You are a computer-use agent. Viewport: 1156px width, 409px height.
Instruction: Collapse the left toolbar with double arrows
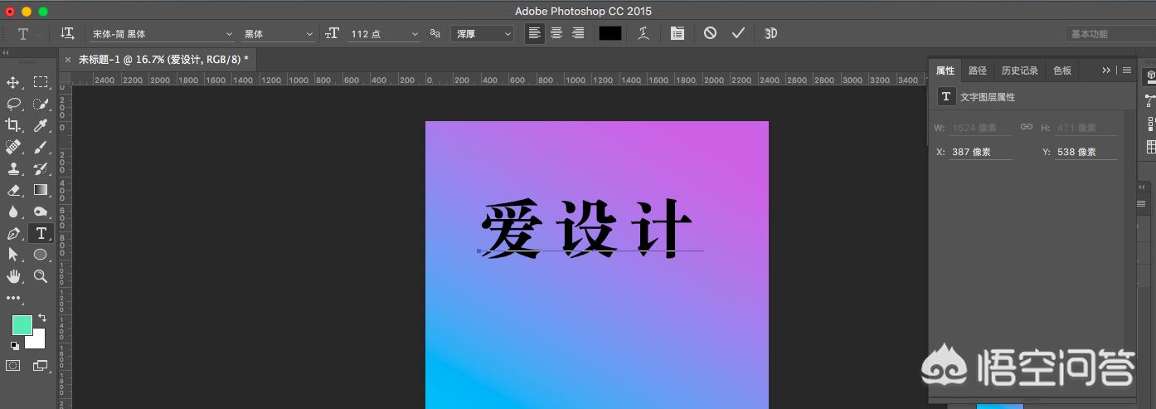point(5,53)
